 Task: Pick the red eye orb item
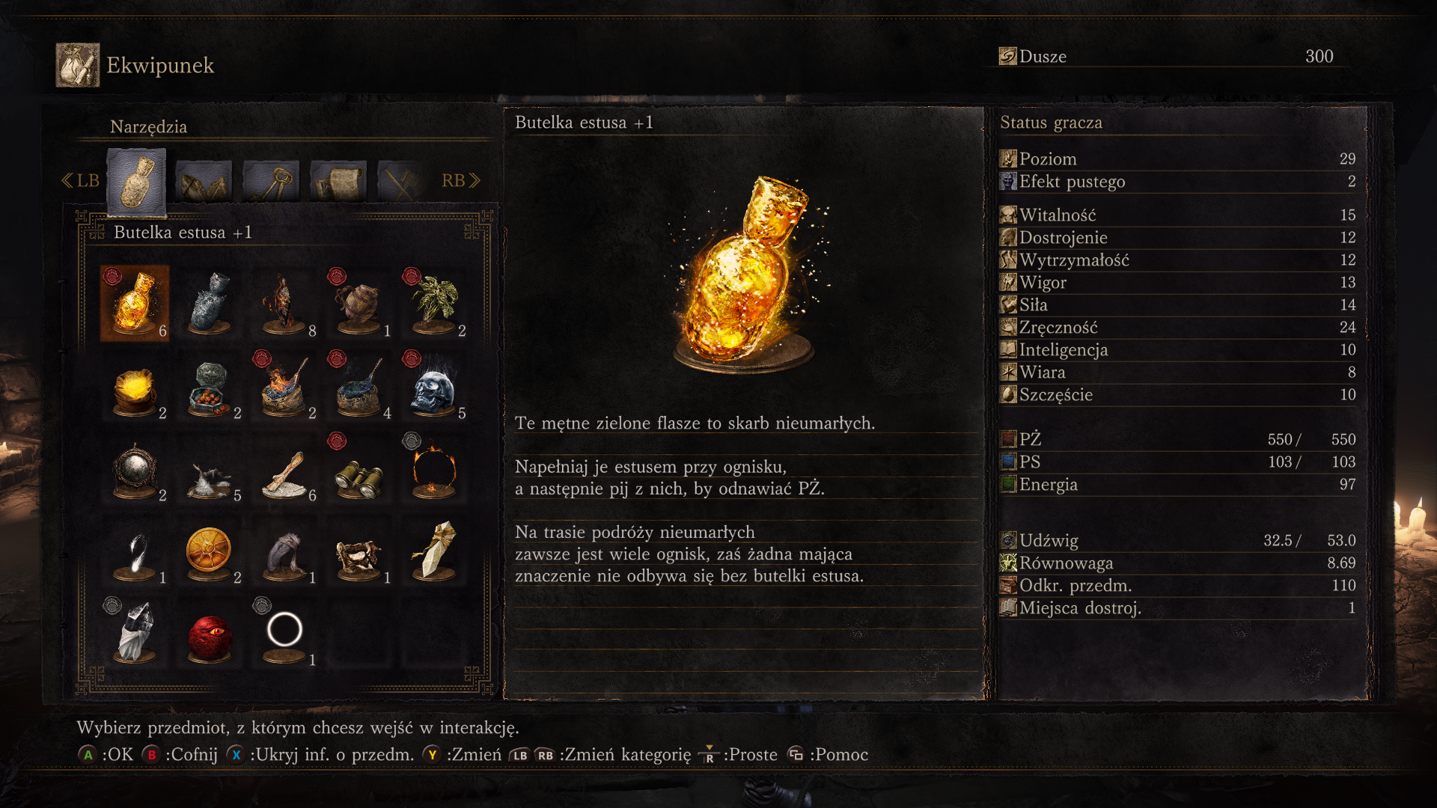click(x=210, y=632)
